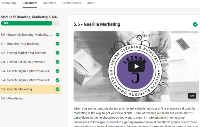200x127 pixels.
Task: Go to the Members tab
Action: (x=50, y=3)
